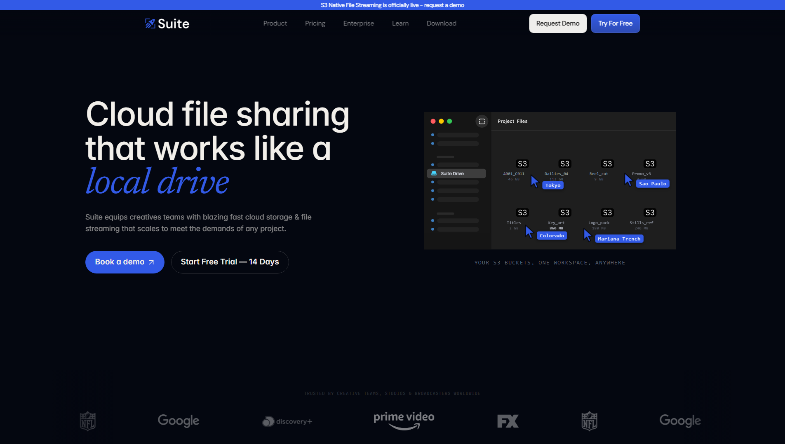The image size is (785, 444).
Task: Click the green window dot in mockup
Action: point(449,121)
